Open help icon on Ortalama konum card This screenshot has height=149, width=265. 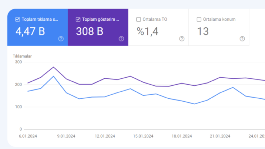click(242, 39)
